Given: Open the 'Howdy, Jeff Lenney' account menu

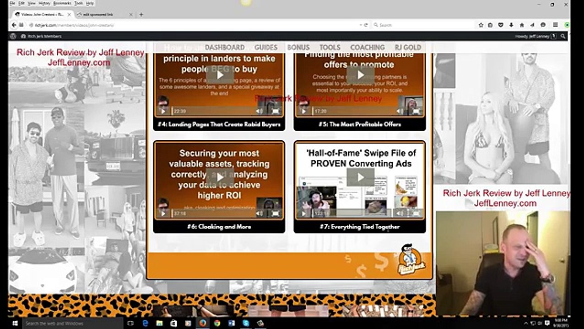Looking at the screenshot, I should 535,36.
